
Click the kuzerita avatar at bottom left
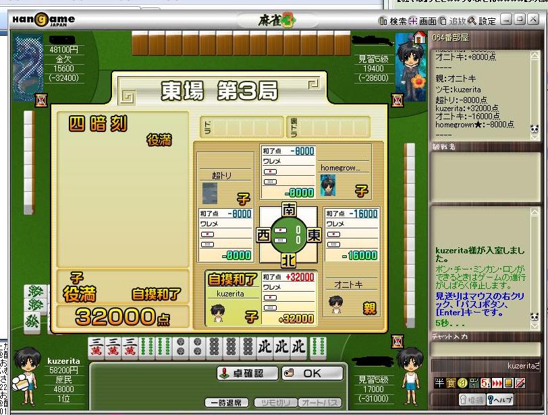27,376
